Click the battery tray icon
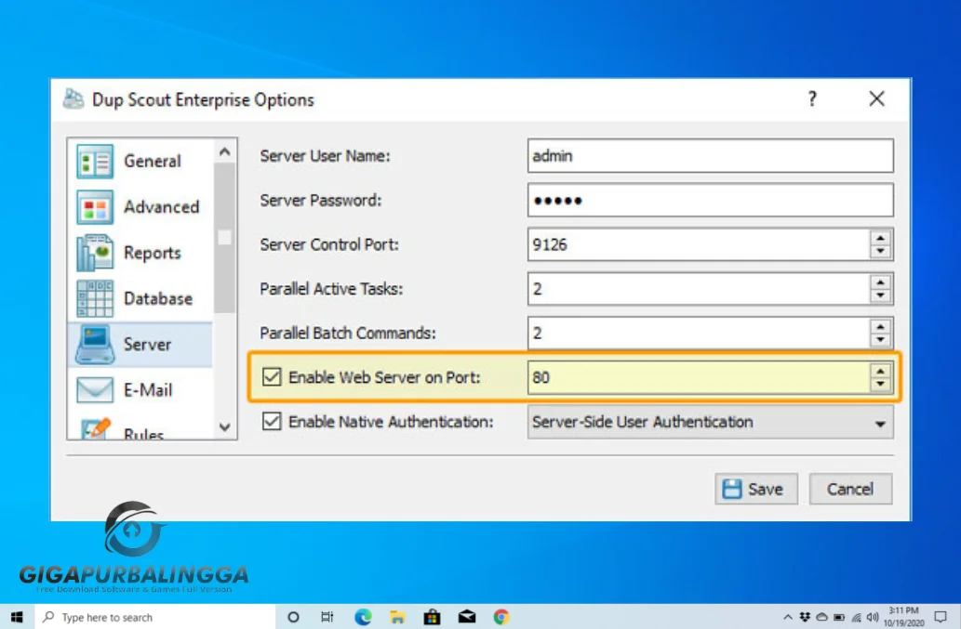 pos(839,617)
